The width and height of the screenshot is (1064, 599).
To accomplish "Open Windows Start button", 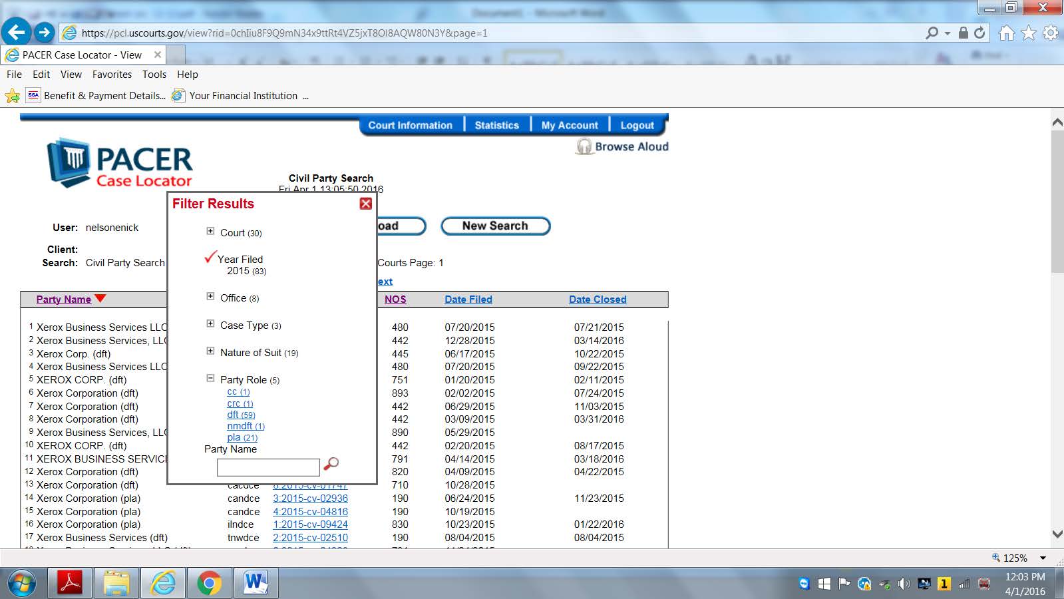I will tap(22, 584).
